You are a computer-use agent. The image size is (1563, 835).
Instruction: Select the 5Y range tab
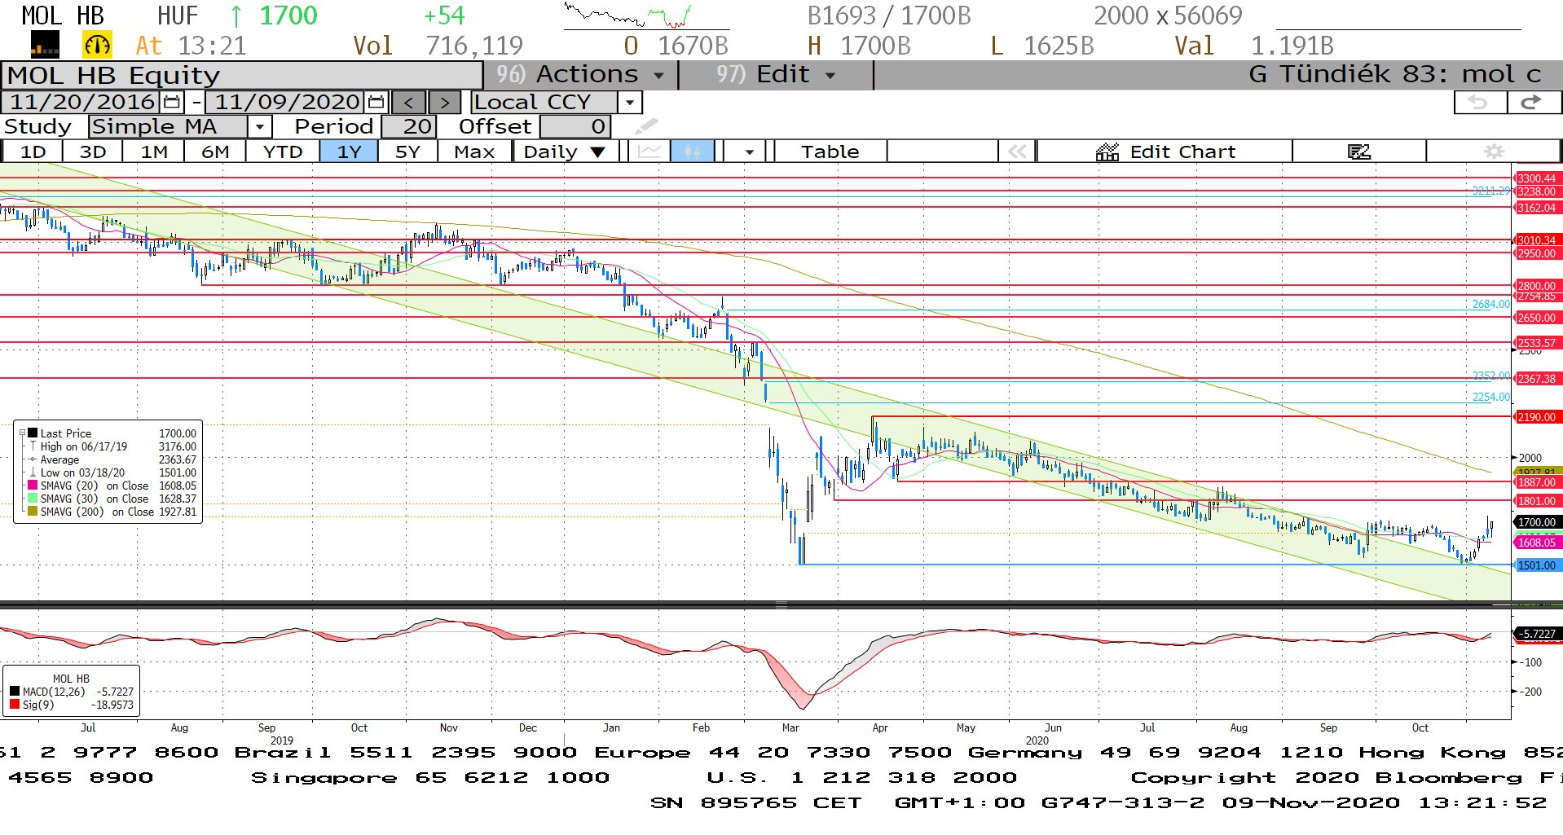[407, 152]
